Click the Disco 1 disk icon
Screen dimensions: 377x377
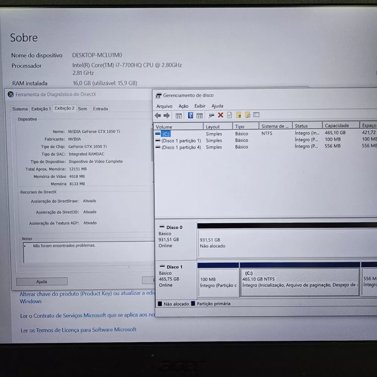[x=162, y=266]
